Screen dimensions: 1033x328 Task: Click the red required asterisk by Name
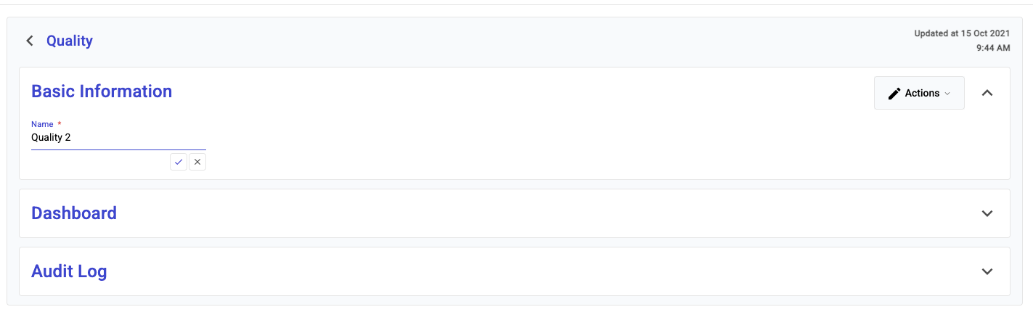[x=60, y=124]
